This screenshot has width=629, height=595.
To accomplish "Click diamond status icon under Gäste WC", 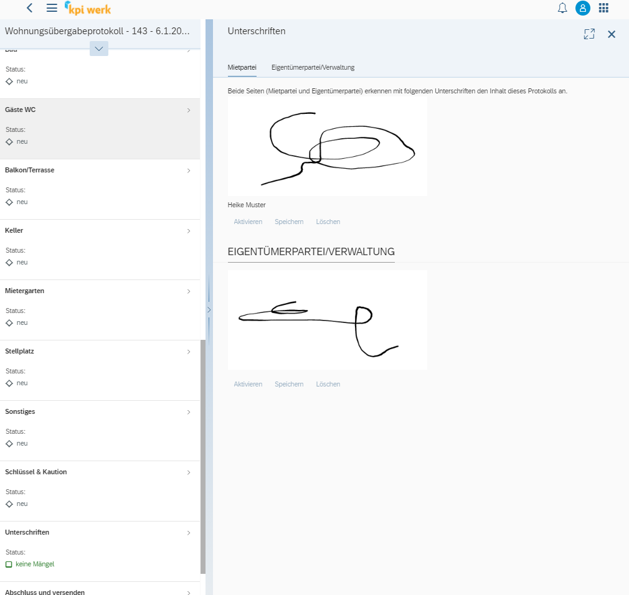I will click(x=9, y=142).
